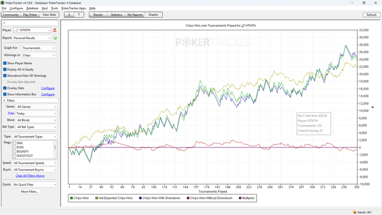Image resolution: width=382 pixels, height=215 pixels.
Task: Click the Chips Won green legend marker
Action: pyautogui.click(x=71, y=198)
